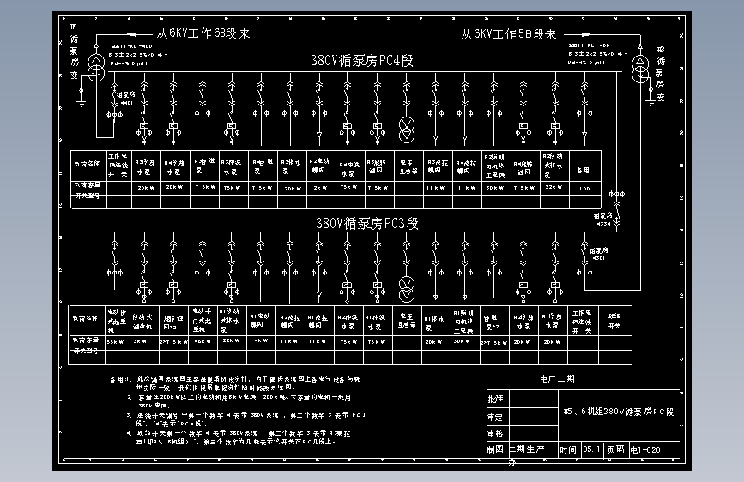This screenshot has width=744, height=482.
Task: Select arrow on 5B incoming feeder line
Action: tap(585, 34)
